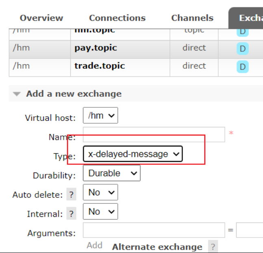
Task: Go to the Connections tab
Action: [x=117, y=18]
